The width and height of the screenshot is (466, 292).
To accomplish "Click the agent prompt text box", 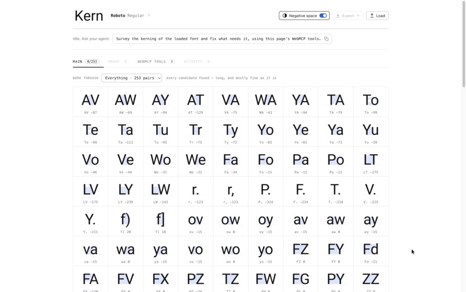I will [x=222, y=39].
